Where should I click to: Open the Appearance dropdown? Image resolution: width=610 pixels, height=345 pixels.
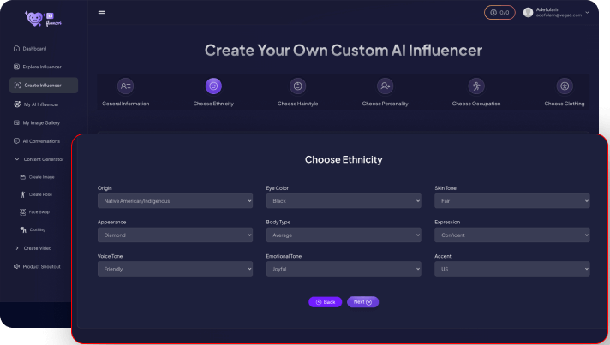coord(175,235)
